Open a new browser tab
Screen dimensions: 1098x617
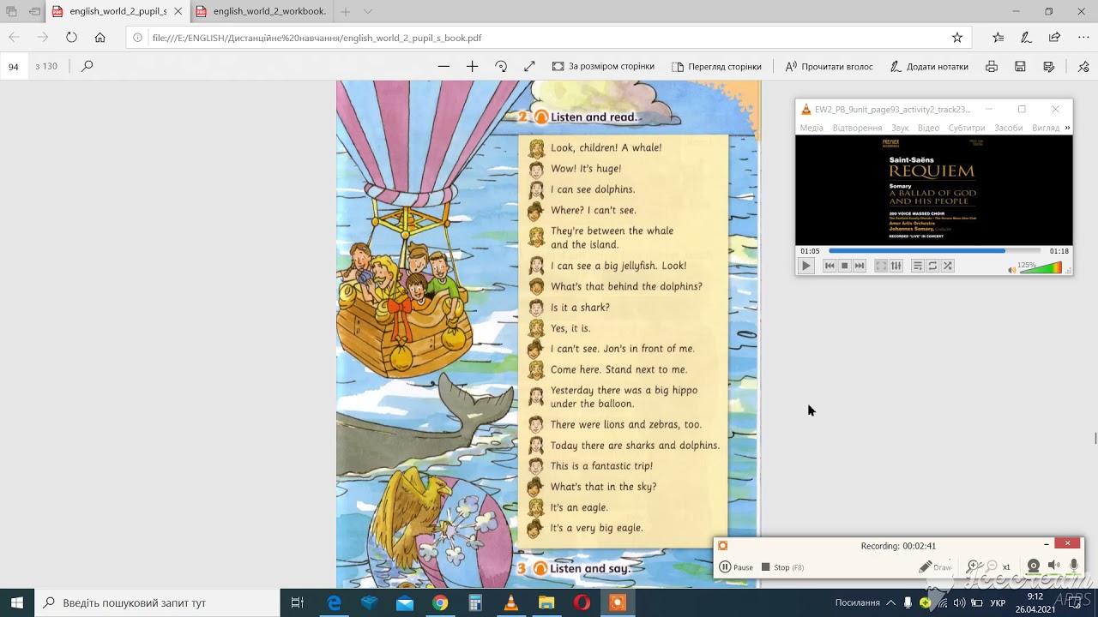coord(346,11)
